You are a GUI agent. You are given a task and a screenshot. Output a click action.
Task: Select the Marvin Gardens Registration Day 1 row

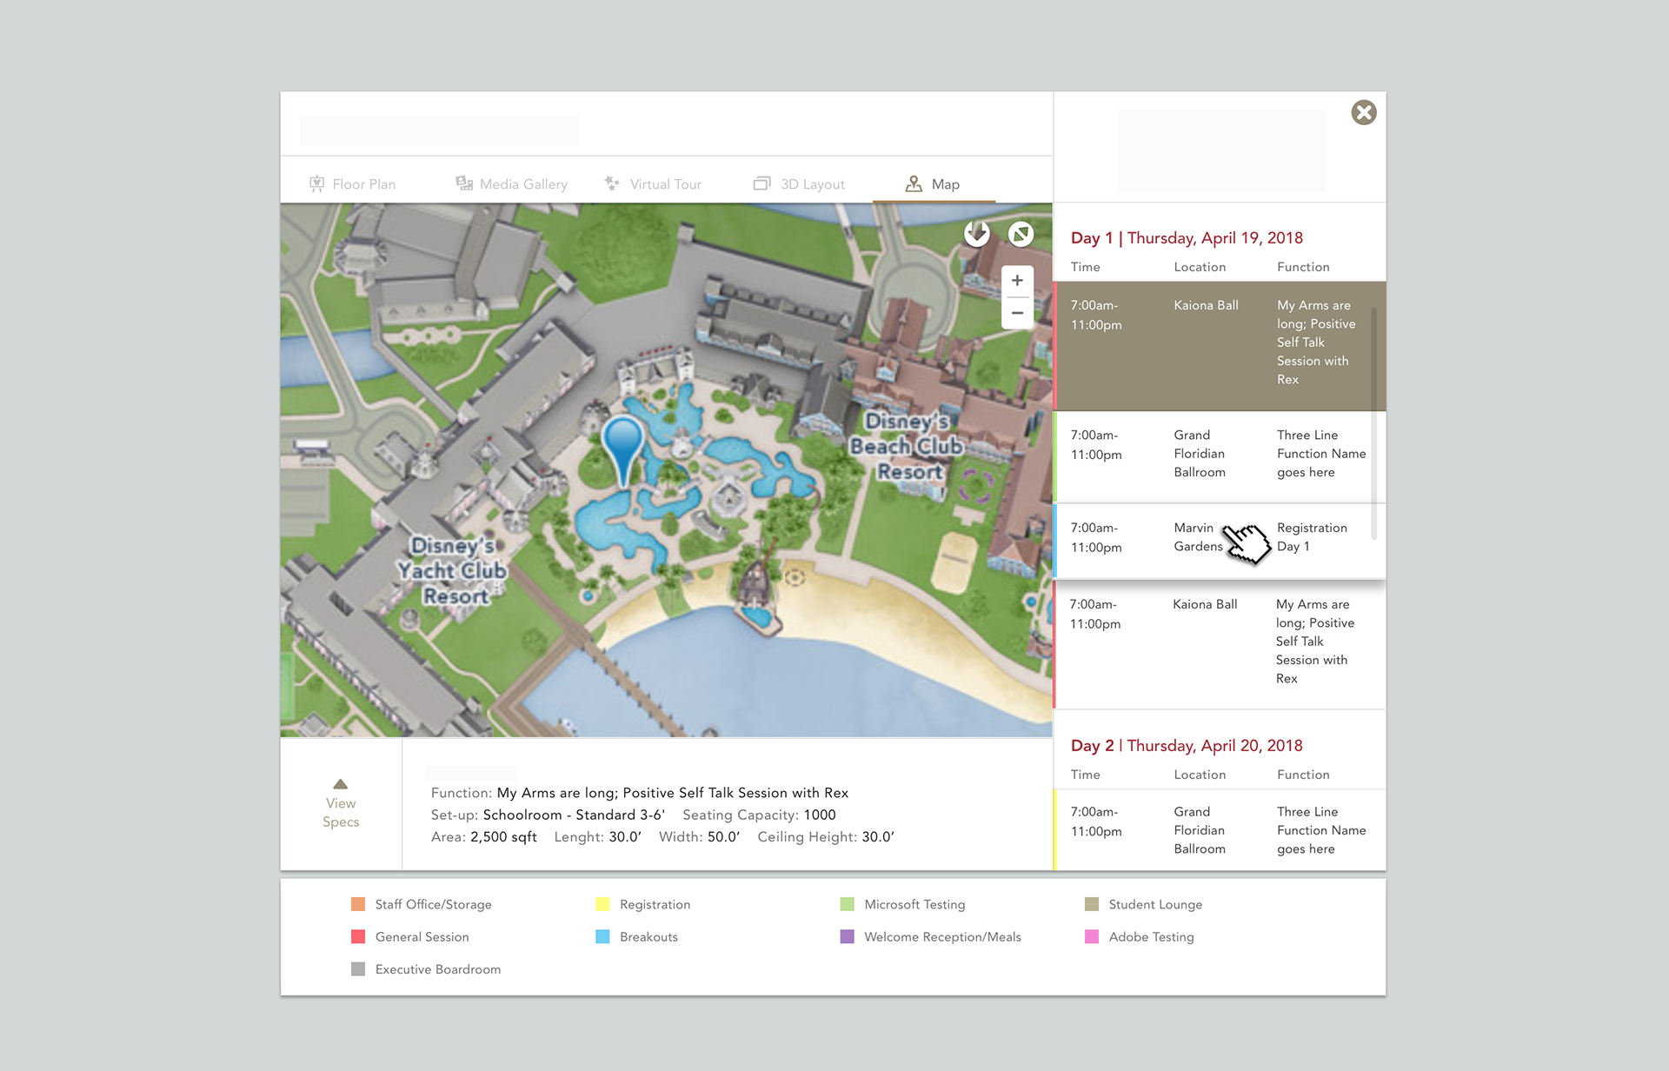pyautogui.click(x=1220, y=541)
